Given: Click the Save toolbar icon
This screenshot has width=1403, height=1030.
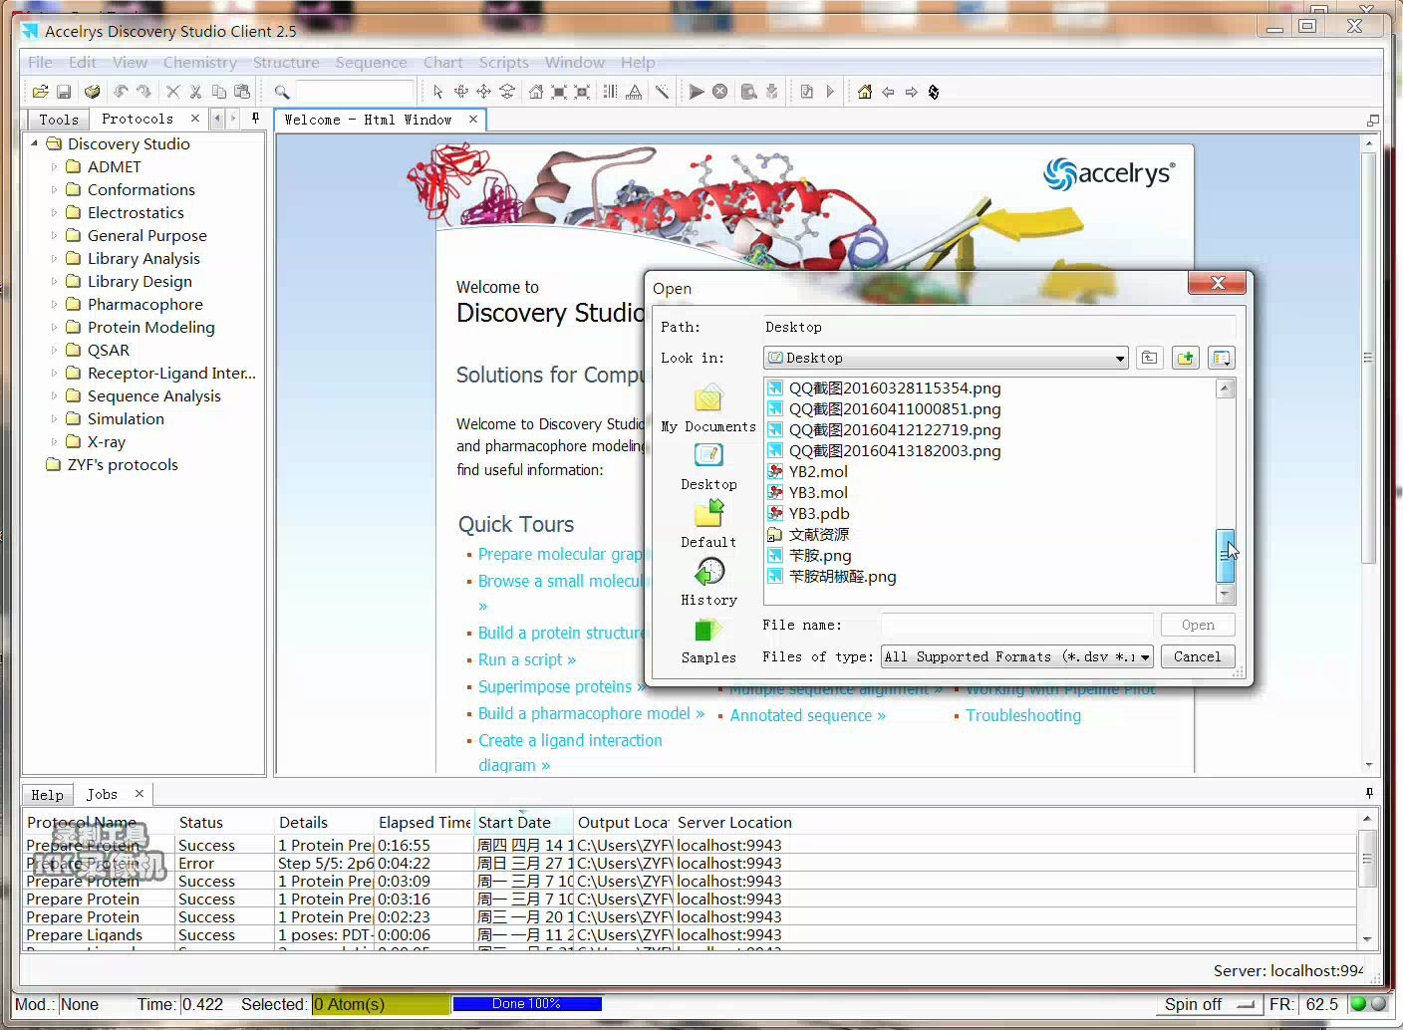Looking at the screenshot, I should [64, 92].
